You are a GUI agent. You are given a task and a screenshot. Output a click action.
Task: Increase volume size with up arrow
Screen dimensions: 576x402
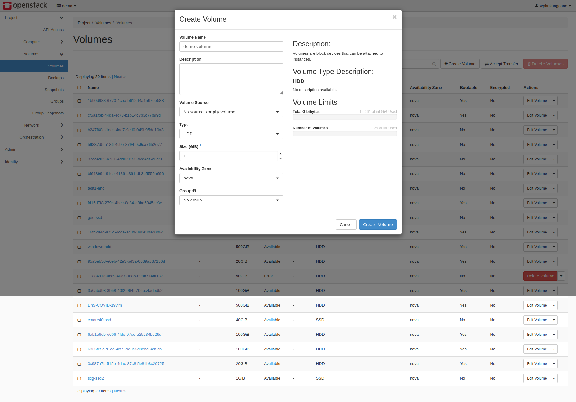coord(281,154)
